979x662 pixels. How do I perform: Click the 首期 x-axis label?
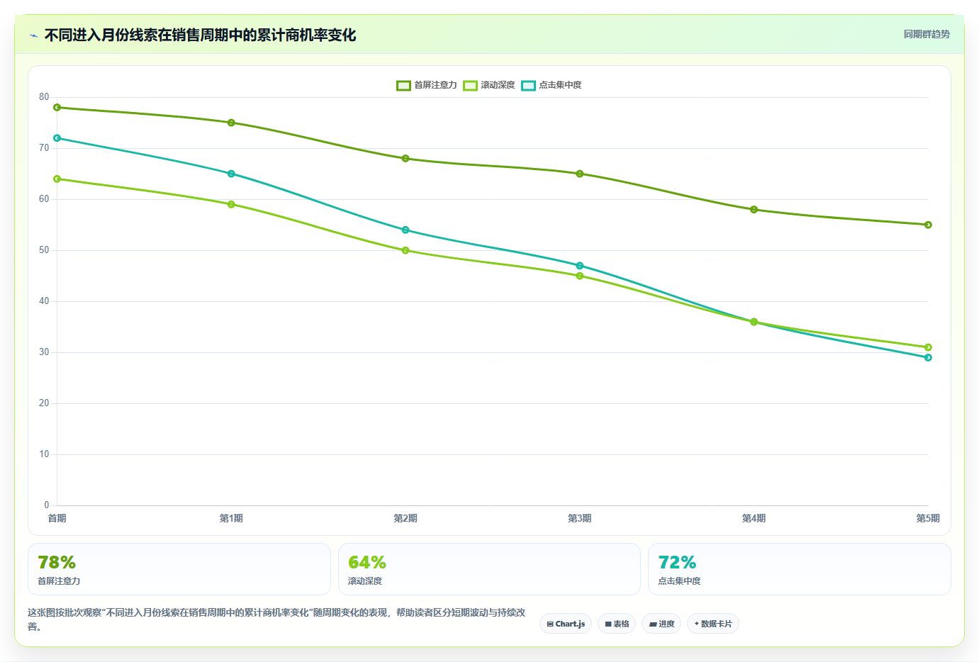tap(57, 519)
